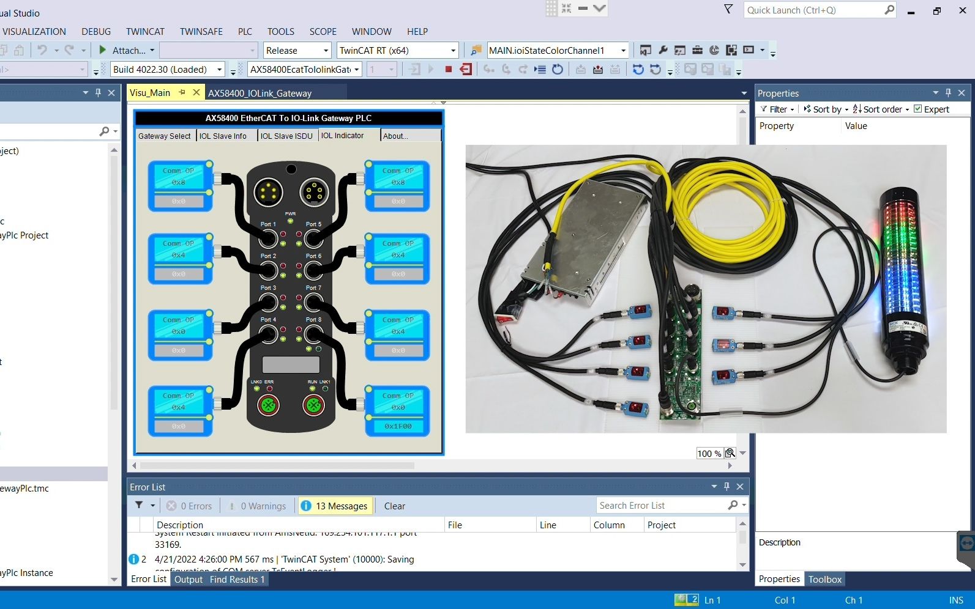Image resolution: width=975 pixels, height=609 pixels.
Task: Click the briefcase Toolbox icon in toolbar
Action: click(697, 50)
